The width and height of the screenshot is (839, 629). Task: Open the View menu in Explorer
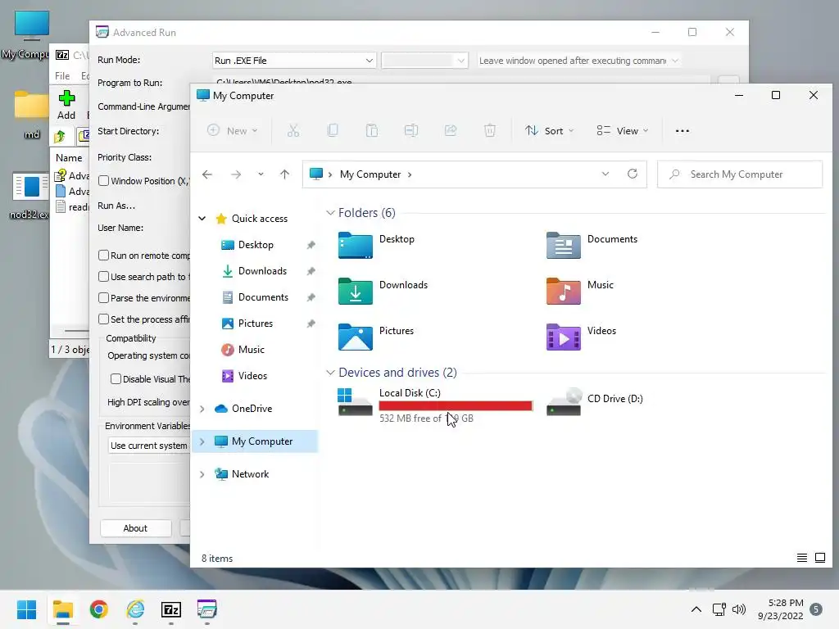(623, 130)
